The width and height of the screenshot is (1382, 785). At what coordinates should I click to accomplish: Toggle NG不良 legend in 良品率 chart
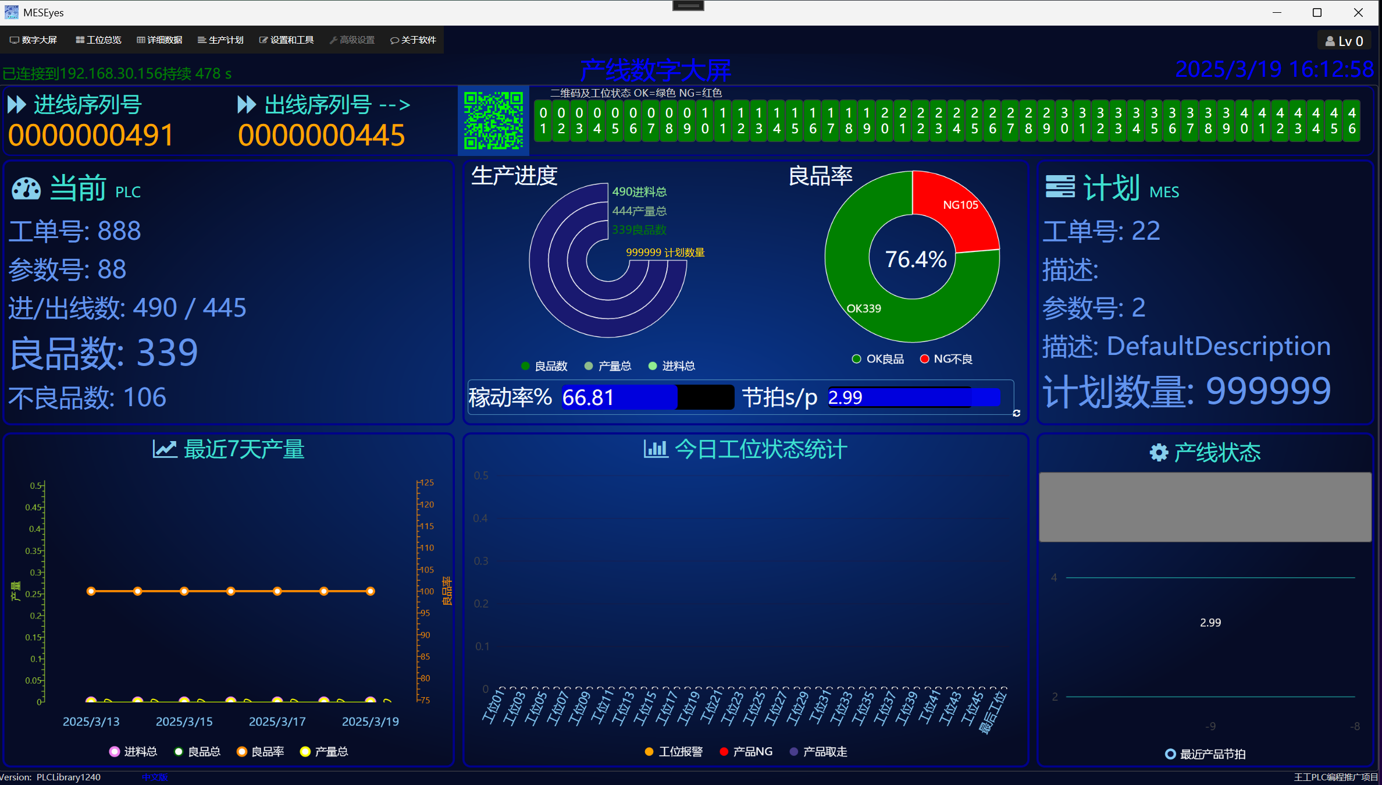click(946, 359)
